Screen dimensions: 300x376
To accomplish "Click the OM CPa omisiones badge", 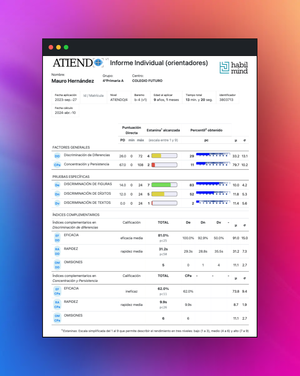I will coord(57,318).
